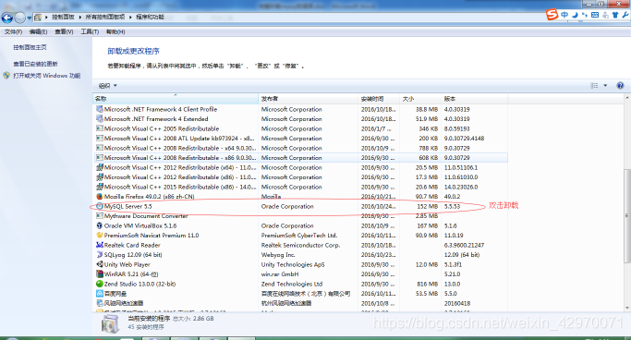Click the PremiumSoft Navicat Premium icon
The image size is (631, 340).
click(x=100, y=236)
